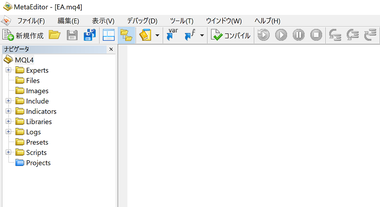Image resolution: width=380 pixels, height=207 pixels.
Task: Select the Projects folder
Action: (38, 163)
